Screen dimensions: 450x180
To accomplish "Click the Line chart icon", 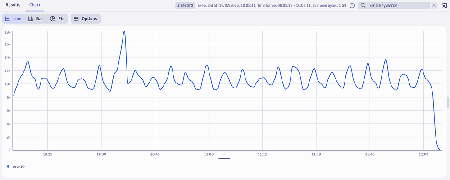I will pyautogui.click(x=14, y=19).
